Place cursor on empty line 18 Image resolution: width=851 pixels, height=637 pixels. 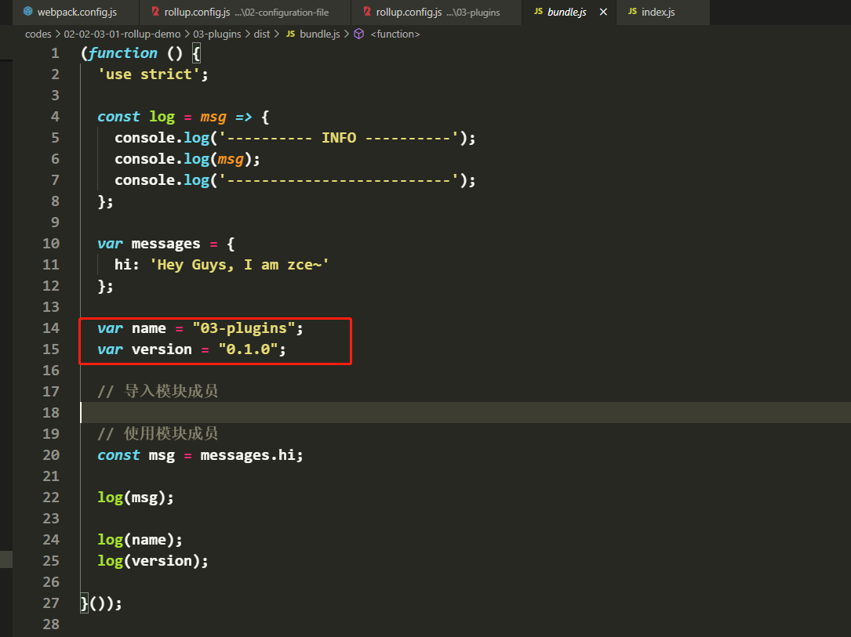pos(466,413)
